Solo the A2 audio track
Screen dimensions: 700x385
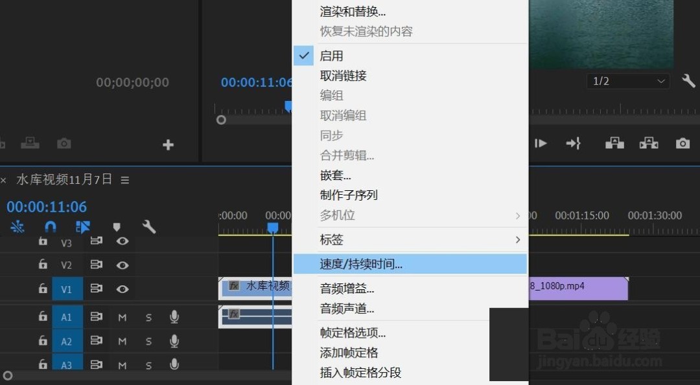pyautogui.click(x=148, y=342)
